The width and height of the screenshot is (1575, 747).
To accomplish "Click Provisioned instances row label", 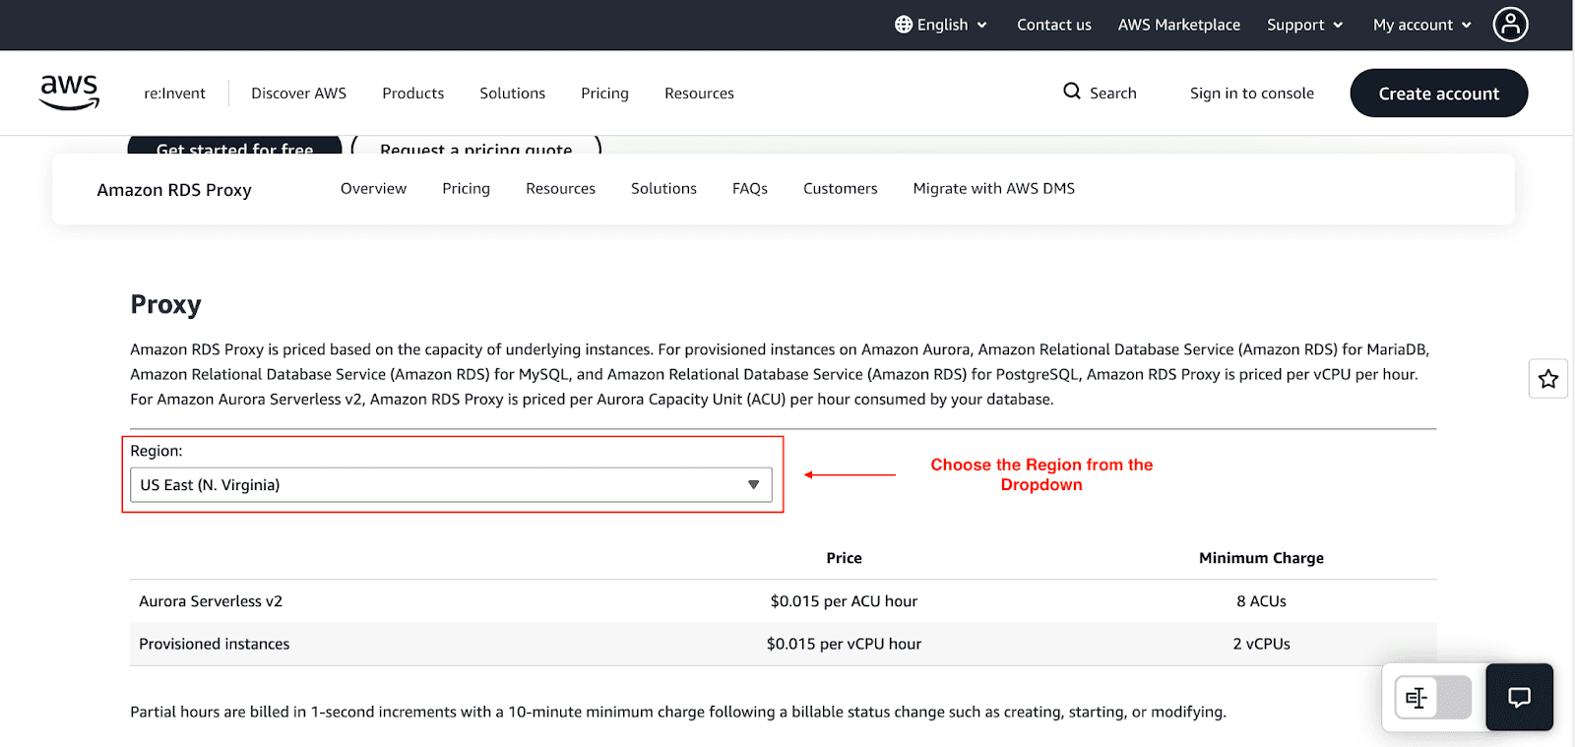I will point(215,644).
